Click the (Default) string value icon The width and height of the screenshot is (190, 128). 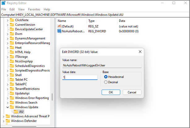point(59,26)
